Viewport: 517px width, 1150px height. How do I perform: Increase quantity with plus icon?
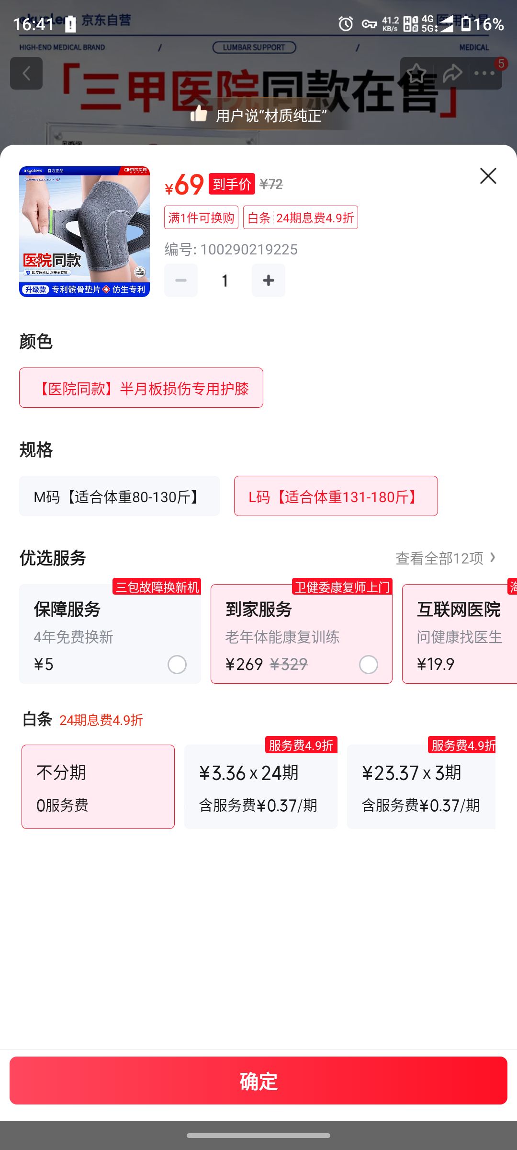269,280
